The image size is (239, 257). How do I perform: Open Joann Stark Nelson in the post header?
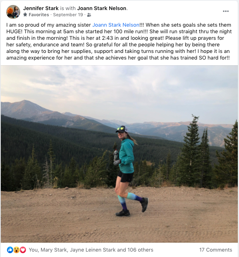[x=101, y=8]
